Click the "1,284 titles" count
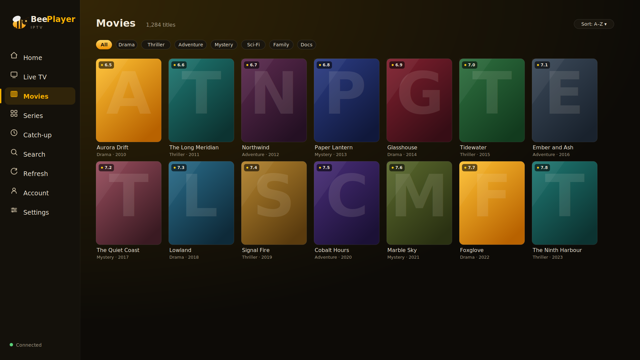The image size is (640, 360). [161, 25]
